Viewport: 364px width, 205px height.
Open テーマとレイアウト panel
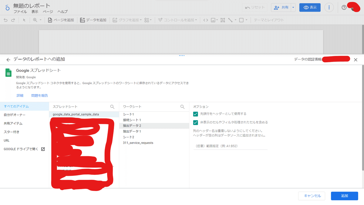click(269, 20)
